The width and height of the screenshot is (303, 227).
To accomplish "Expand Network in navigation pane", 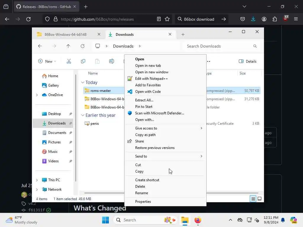I will click(x=37, y=189).
